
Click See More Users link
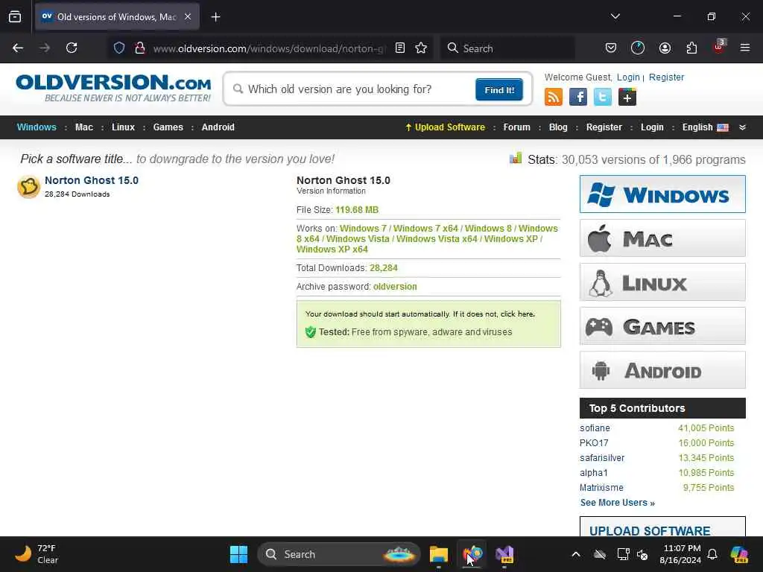click(x=617, y=503)
